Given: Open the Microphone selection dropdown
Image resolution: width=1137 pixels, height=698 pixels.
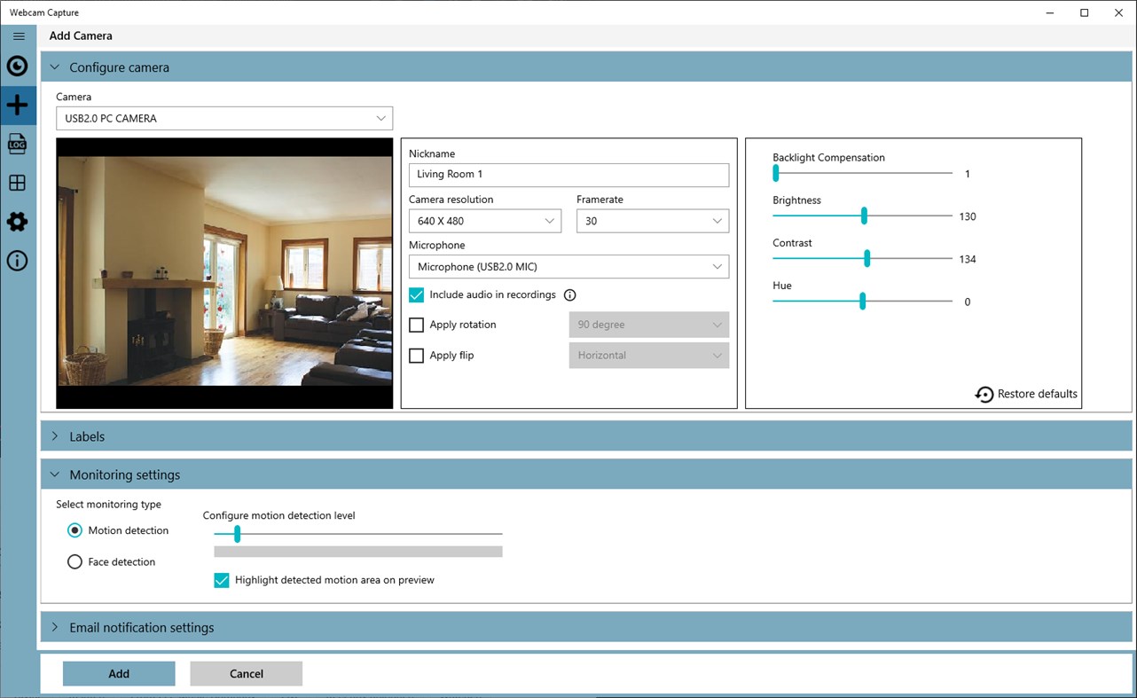Looking at the screenshot, I should [x=568, y=266].
